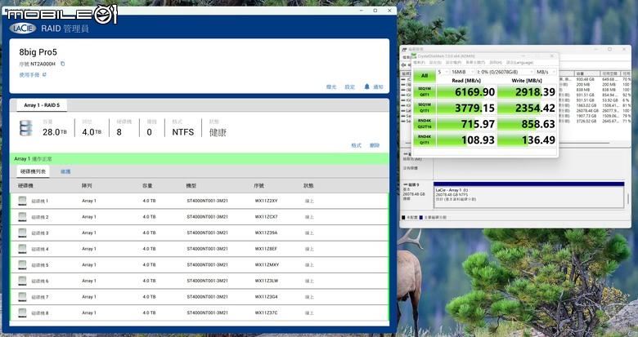The image size is (638, 337).
Task: Click the bell notification icon
Action: pos(366,86)
